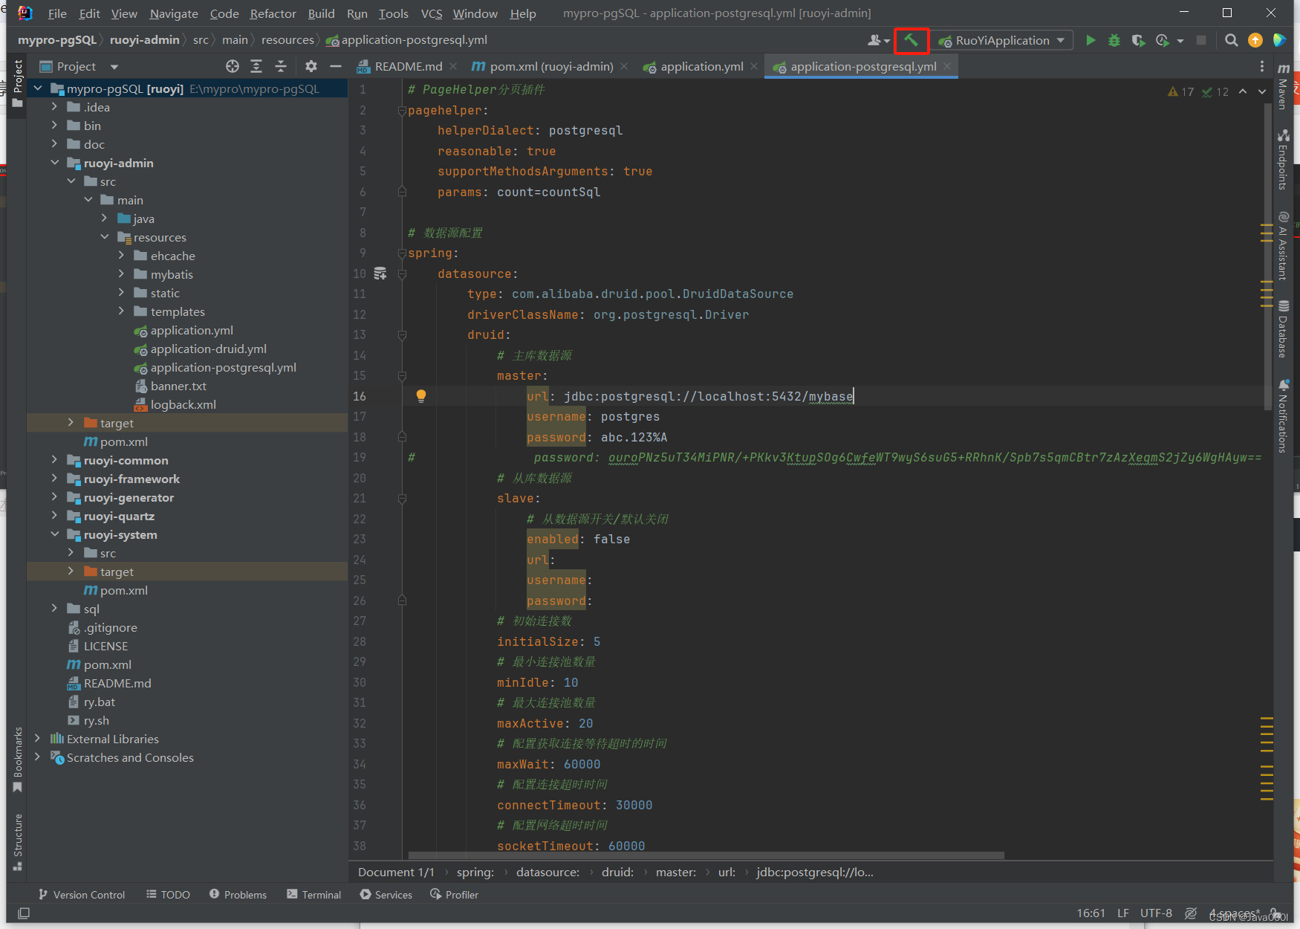Click UTF-8 encoding in status bar
1300x929 pixels.
(1156, 913)
